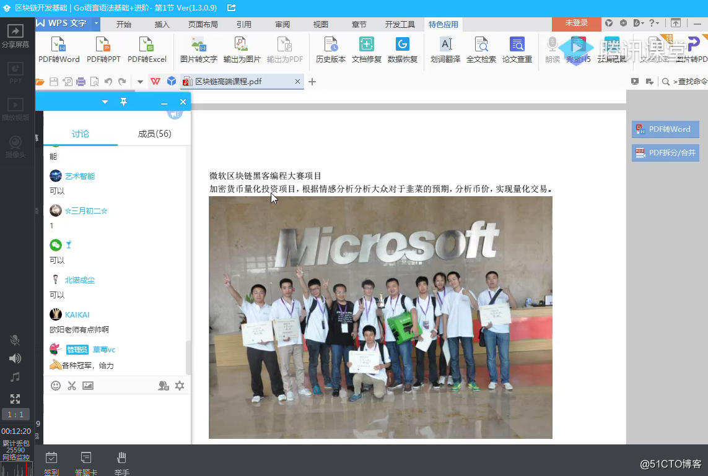Open the 章节 ribbon tab
This screenshot has height=476, width=708.
(x=359, y=24)
